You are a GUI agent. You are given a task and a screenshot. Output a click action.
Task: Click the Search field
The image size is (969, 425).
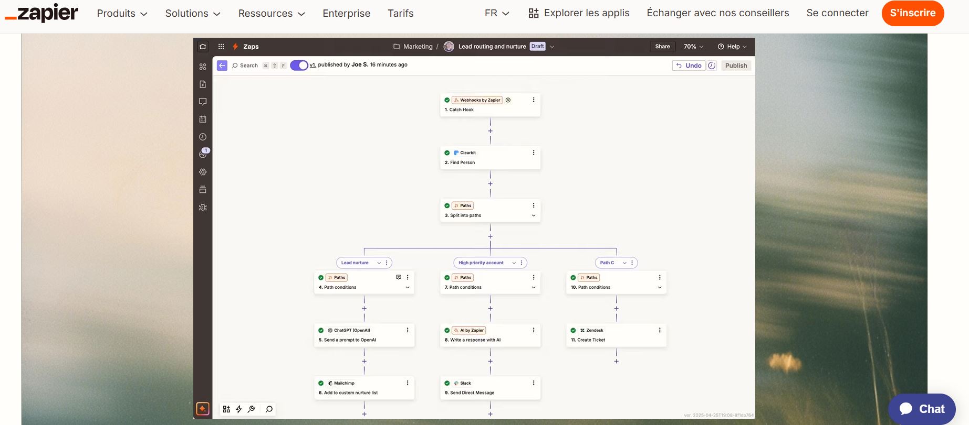pos(258,66)
